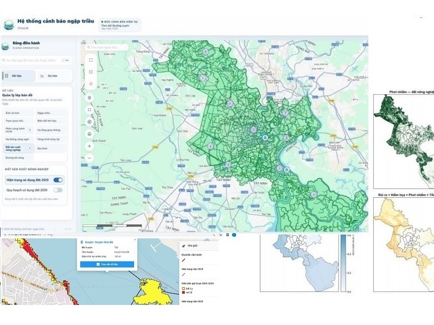Toggle the Phân vùng hành chính layer
The width and height of the screenshot is (434, 325).
coord(19,130)
